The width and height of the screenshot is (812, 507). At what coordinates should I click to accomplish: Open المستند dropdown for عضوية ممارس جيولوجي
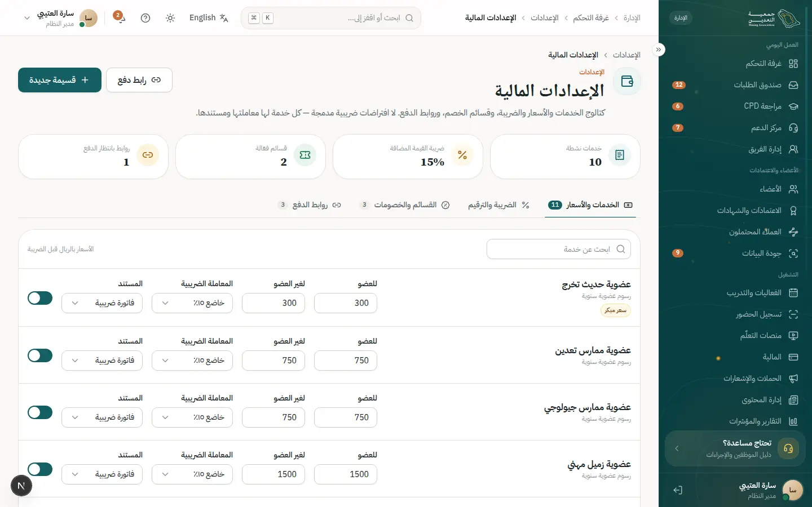tap(102, 417)
